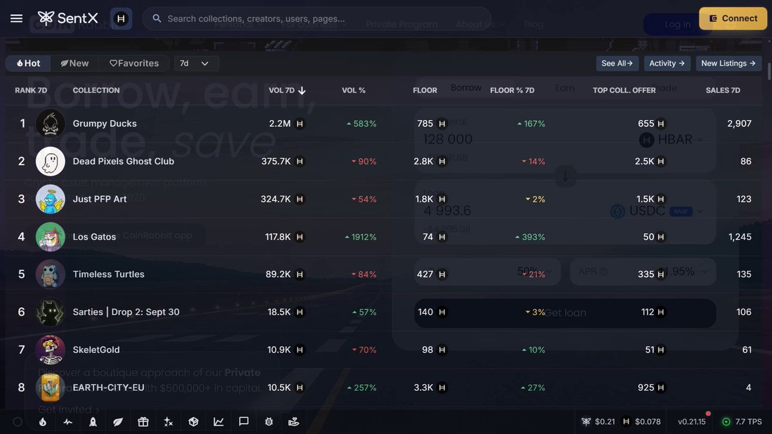Open the 3D cube icon

point(193,422)
